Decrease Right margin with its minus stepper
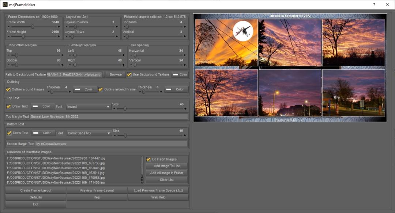 70,65
